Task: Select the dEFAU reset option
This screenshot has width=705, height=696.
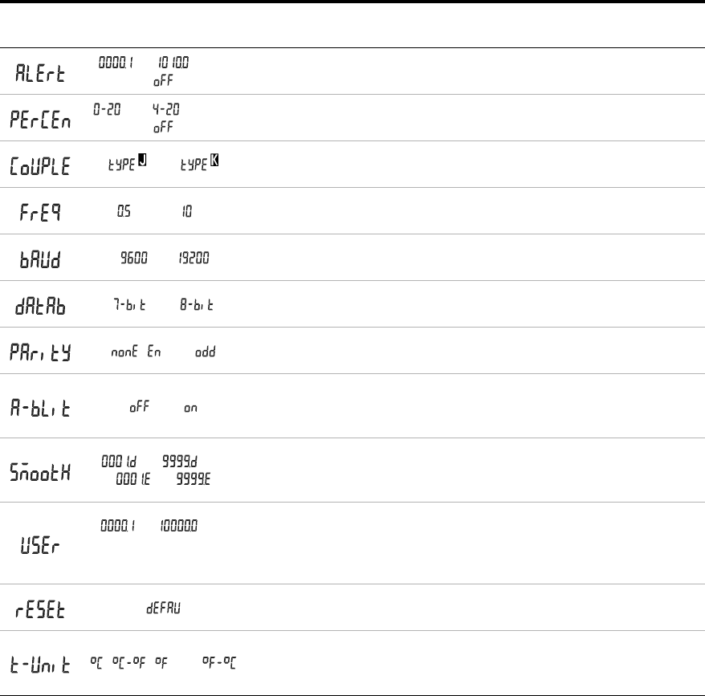Action: coord(163,608)
